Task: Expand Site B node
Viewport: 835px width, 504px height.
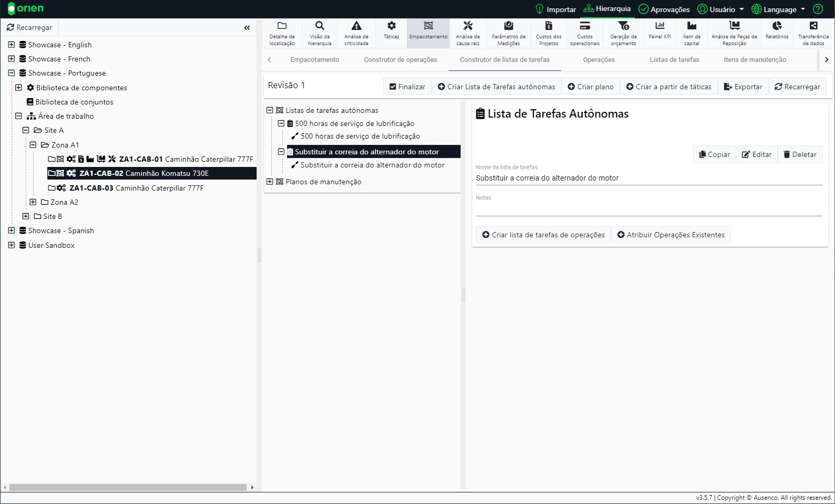Action: point(26,216)
